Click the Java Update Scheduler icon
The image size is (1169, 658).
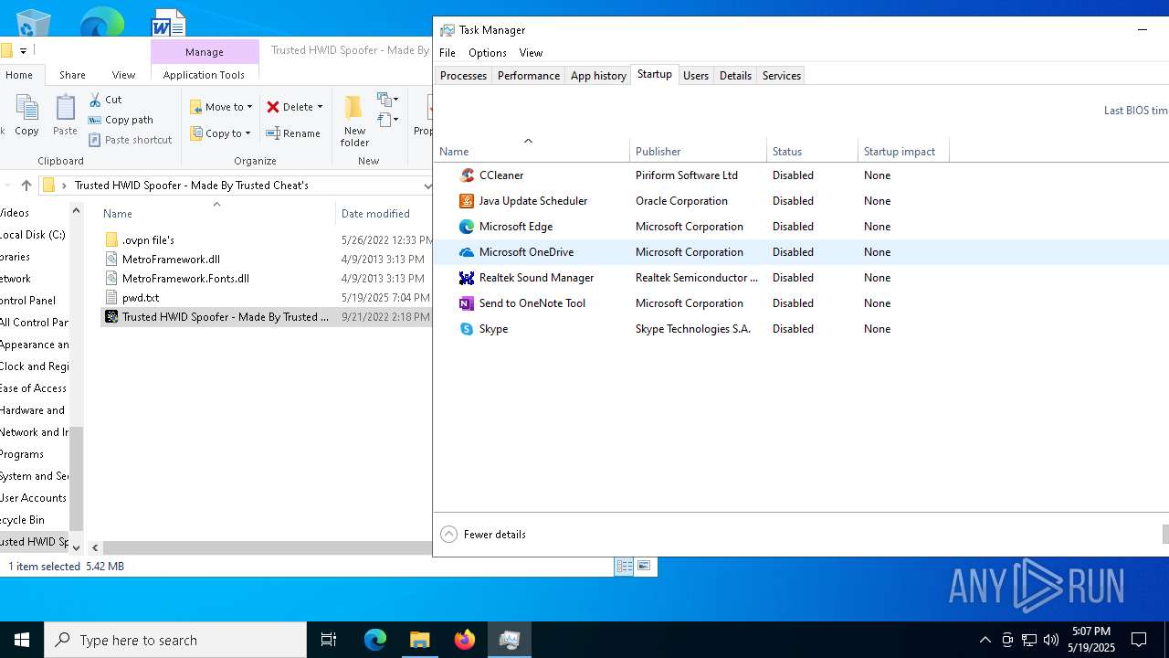pyautogui.click(x=467, y=201)
